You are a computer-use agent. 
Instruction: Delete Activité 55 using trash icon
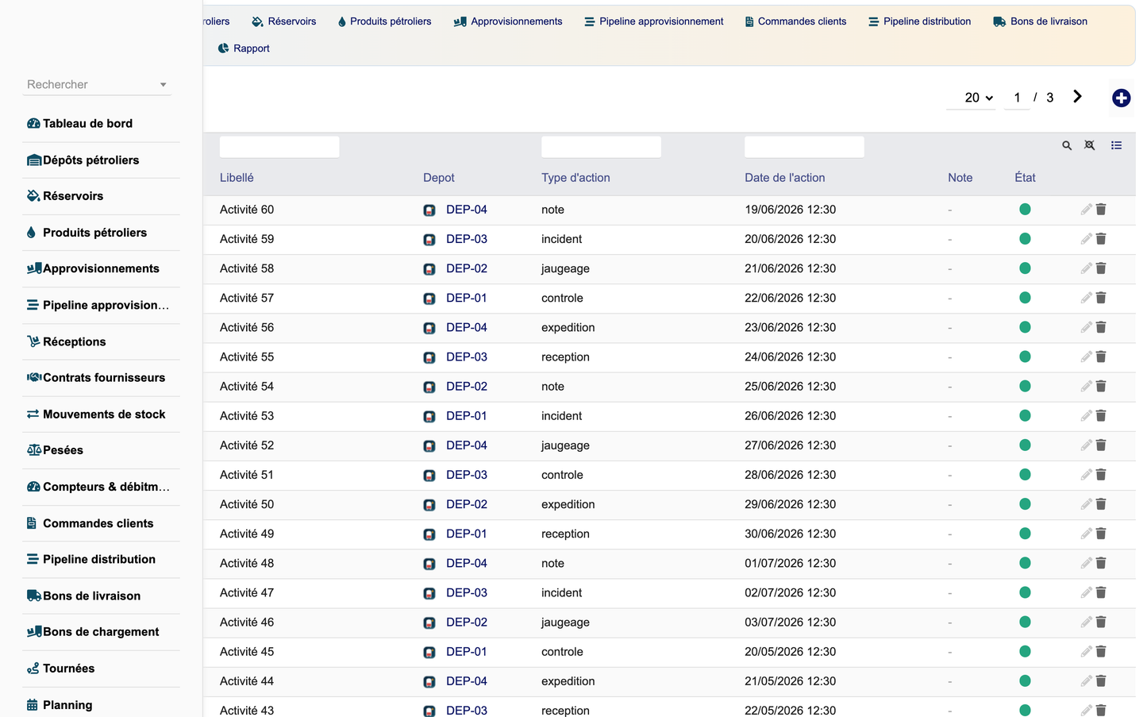[1101, 357]
